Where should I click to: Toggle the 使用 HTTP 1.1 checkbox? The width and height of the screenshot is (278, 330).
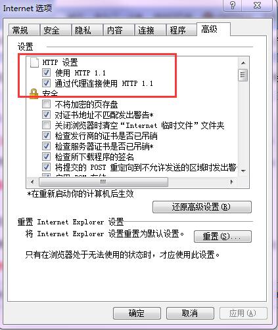(46, 72)
